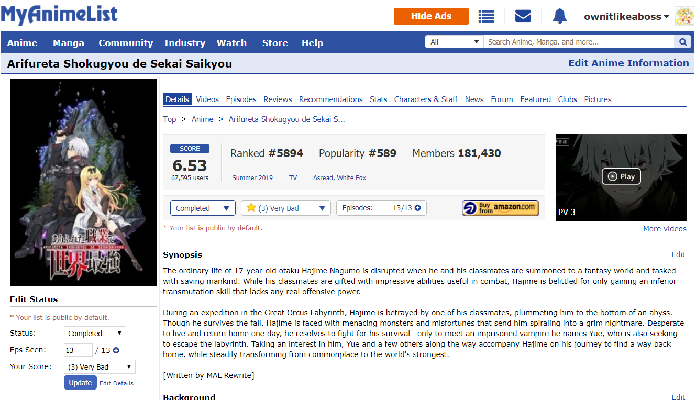The height and width of the screenshot is (400, 696).
Task: Click the Hide Ads button
Action: (x=431, y=16)
